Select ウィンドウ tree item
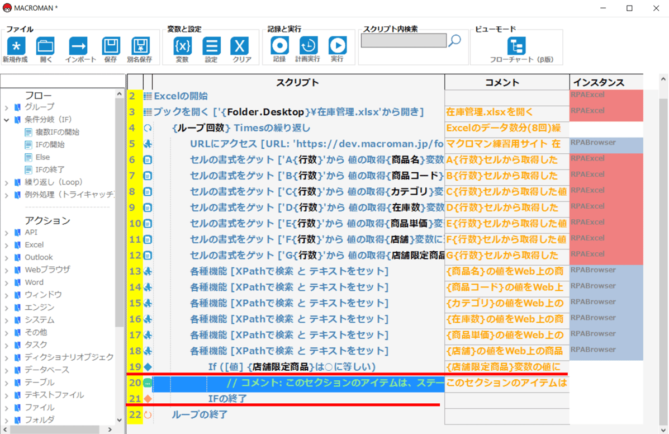Screen dimensions: 669x434 point(43,294)
